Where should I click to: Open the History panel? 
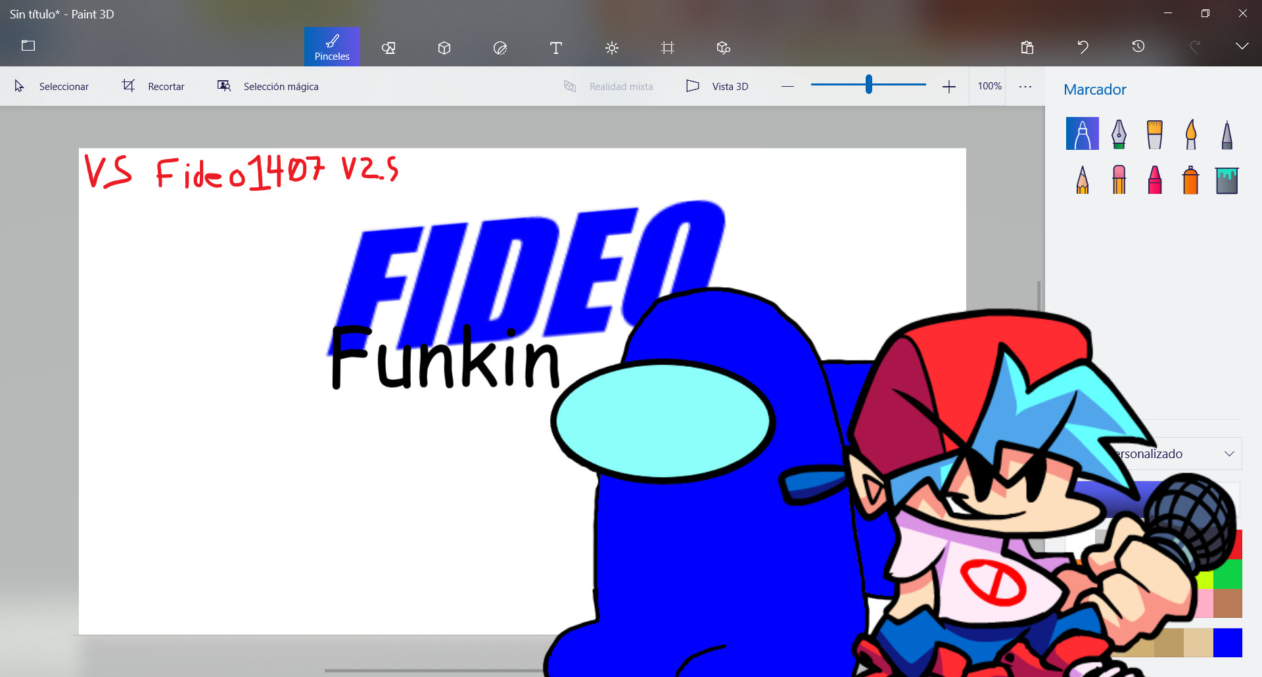1138,46
